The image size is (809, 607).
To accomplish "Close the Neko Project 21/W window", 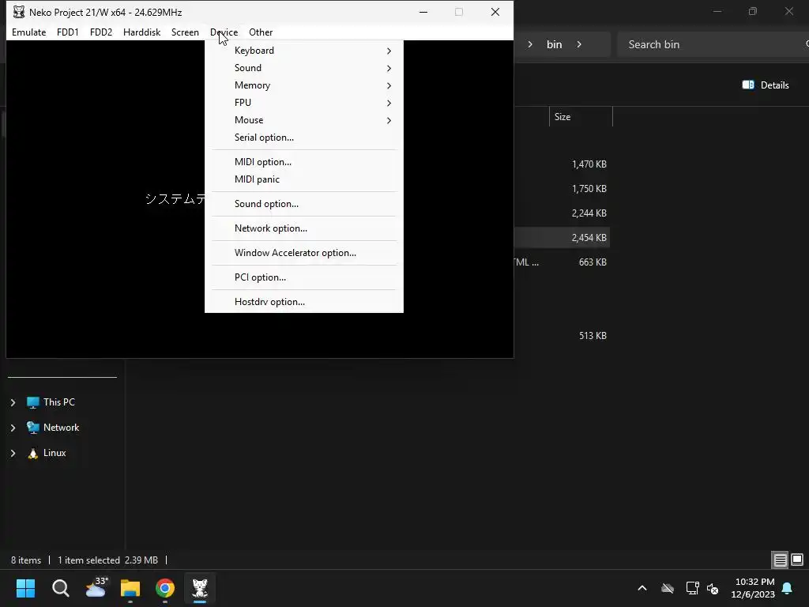I will tap(495, 12).
